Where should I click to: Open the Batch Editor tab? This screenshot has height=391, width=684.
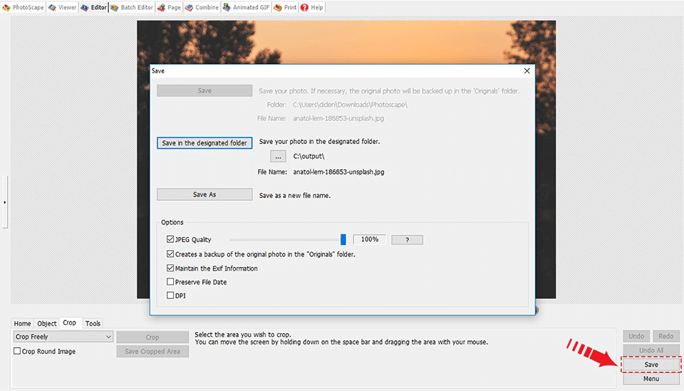pos(131,7)
